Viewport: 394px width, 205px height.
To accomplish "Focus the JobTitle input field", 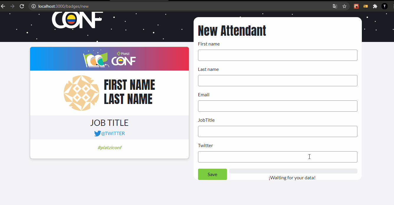I will click(x=277, y=131).
